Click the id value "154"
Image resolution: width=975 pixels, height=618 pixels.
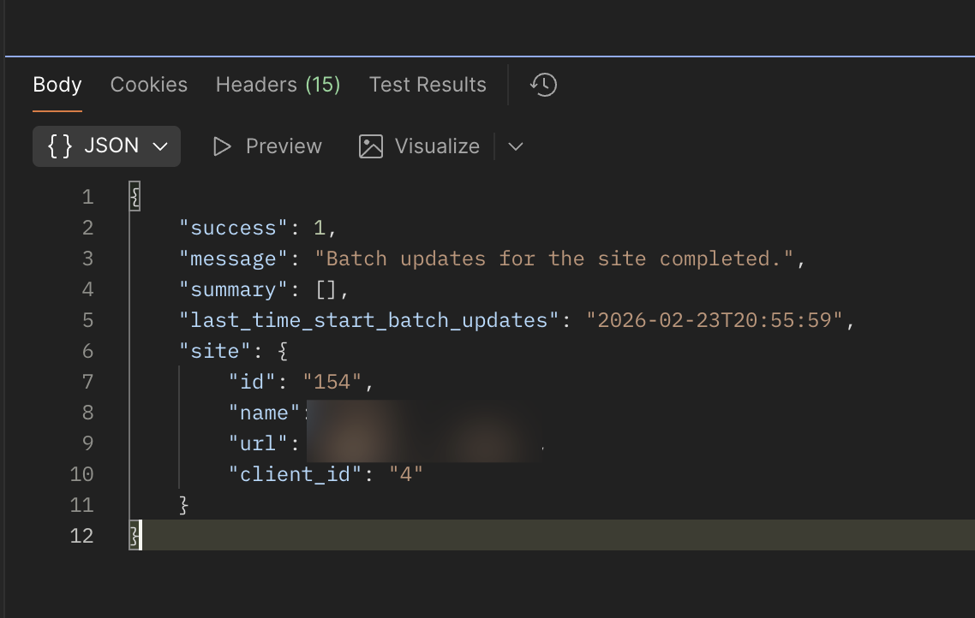tap(332, 382)
